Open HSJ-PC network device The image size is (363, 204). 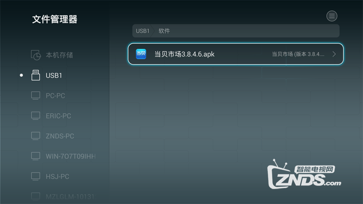58,176
